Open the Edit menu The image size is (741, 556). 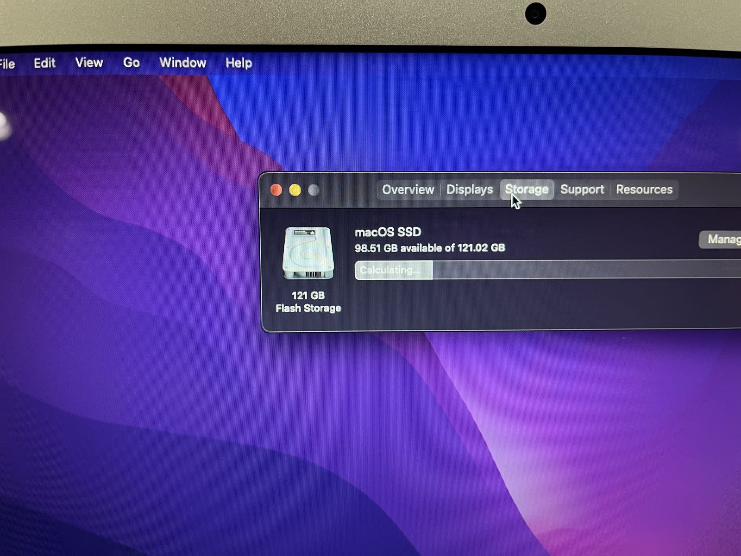point(44,63)
